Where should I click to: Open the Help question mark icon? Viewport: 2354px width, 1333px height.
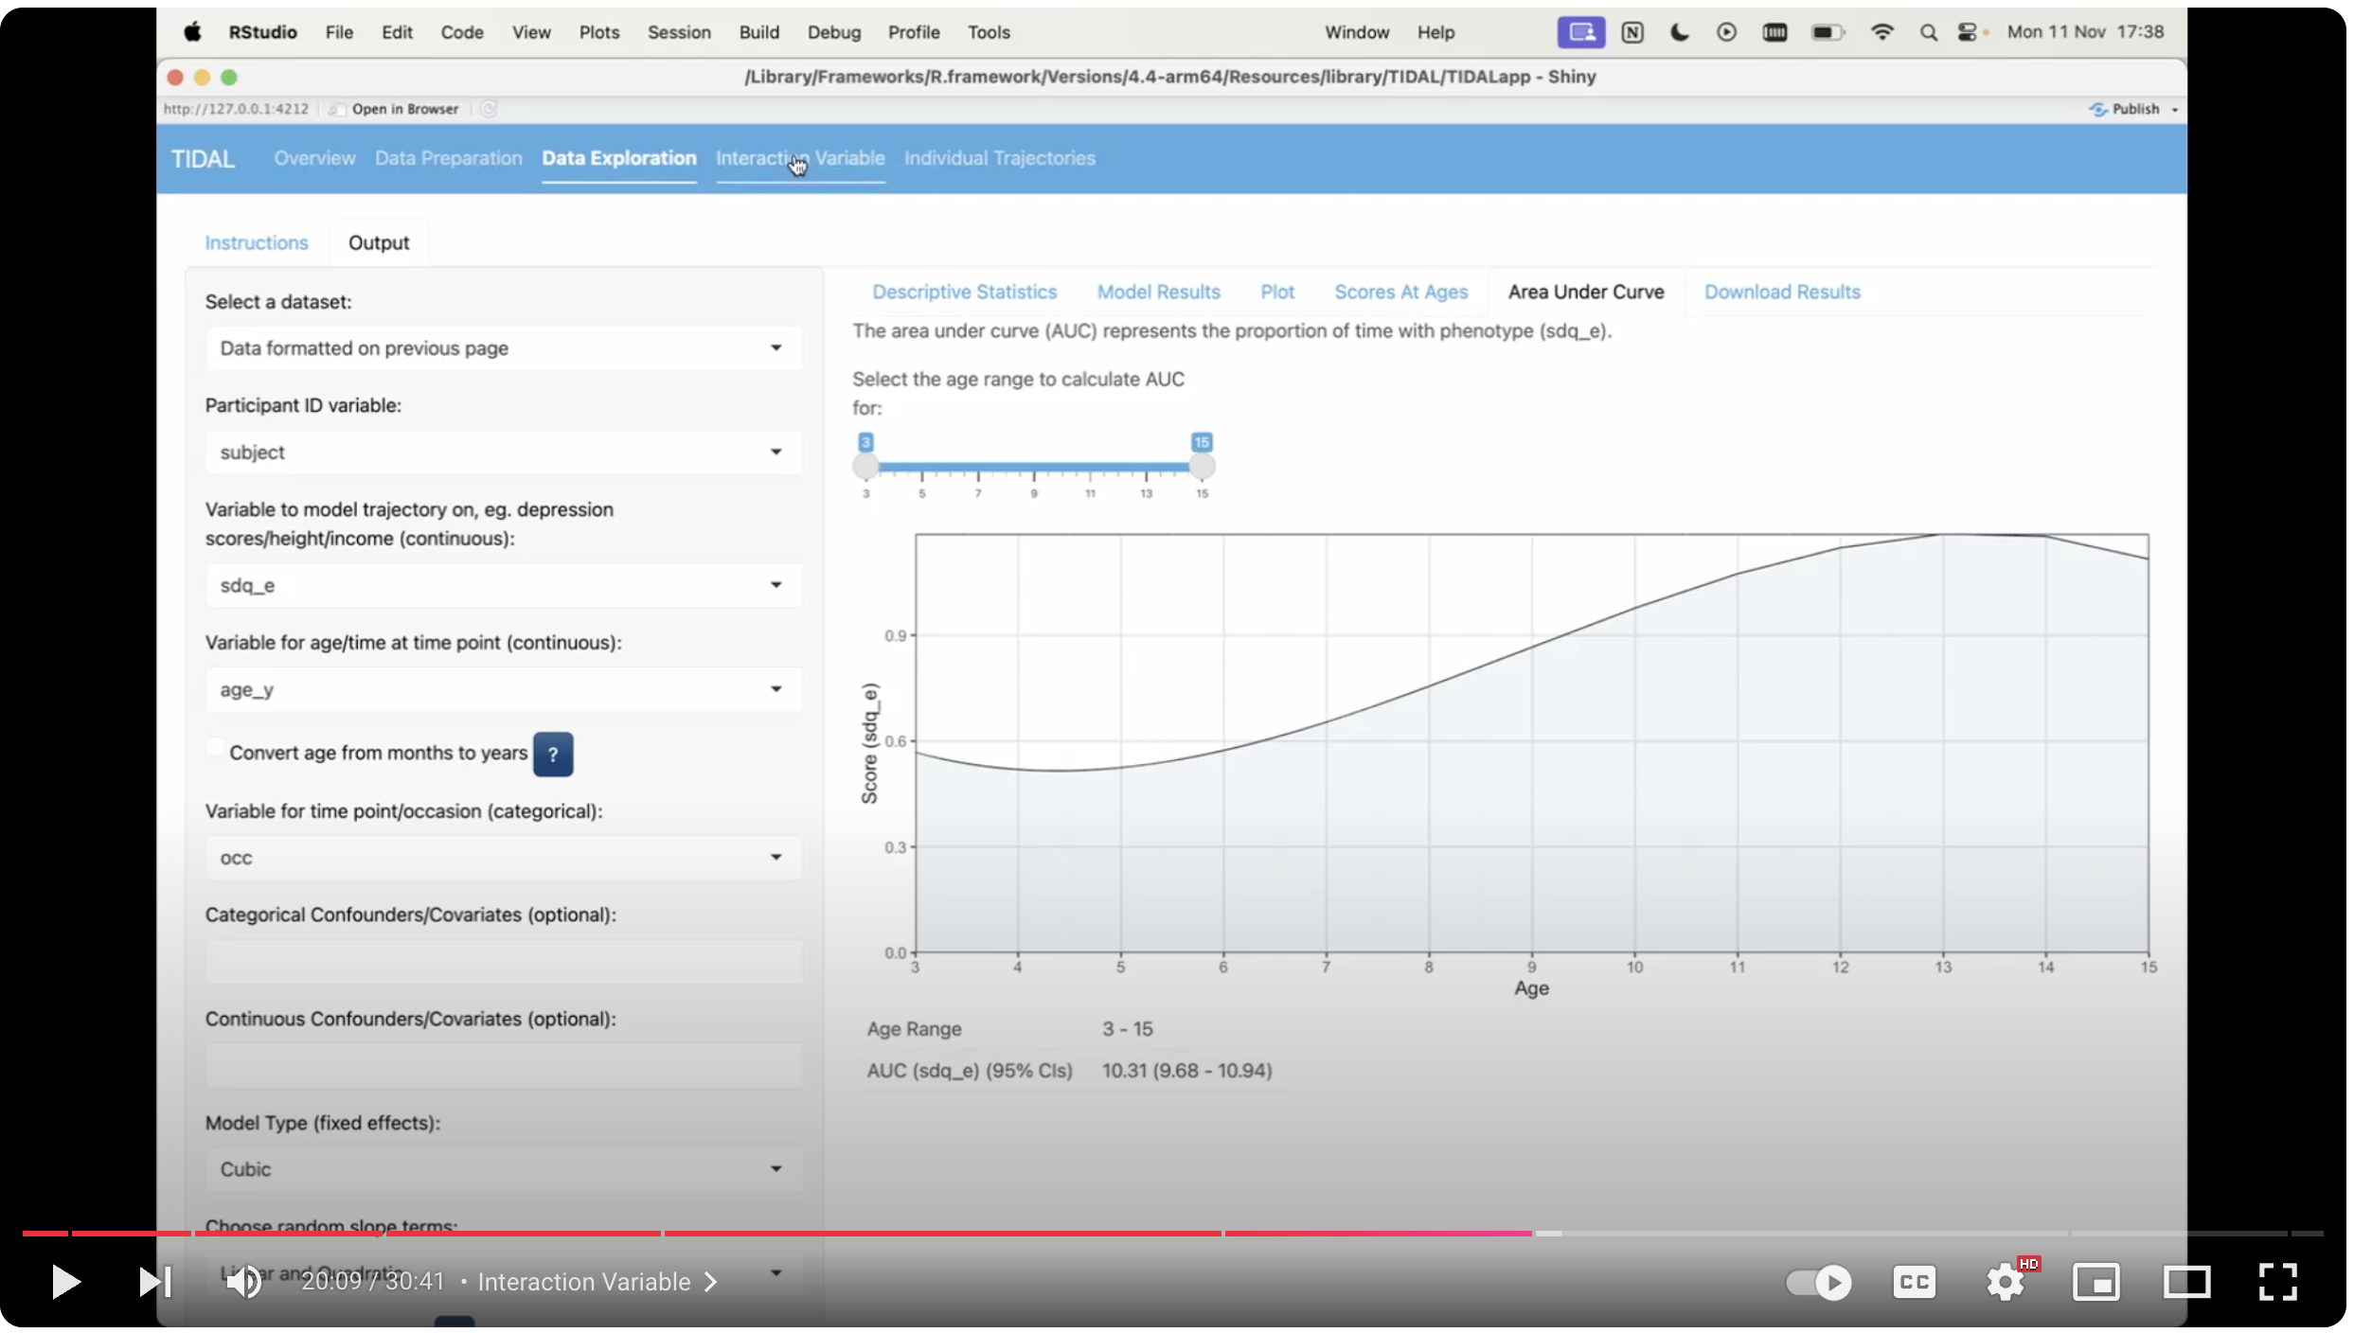tap(551, 753)
